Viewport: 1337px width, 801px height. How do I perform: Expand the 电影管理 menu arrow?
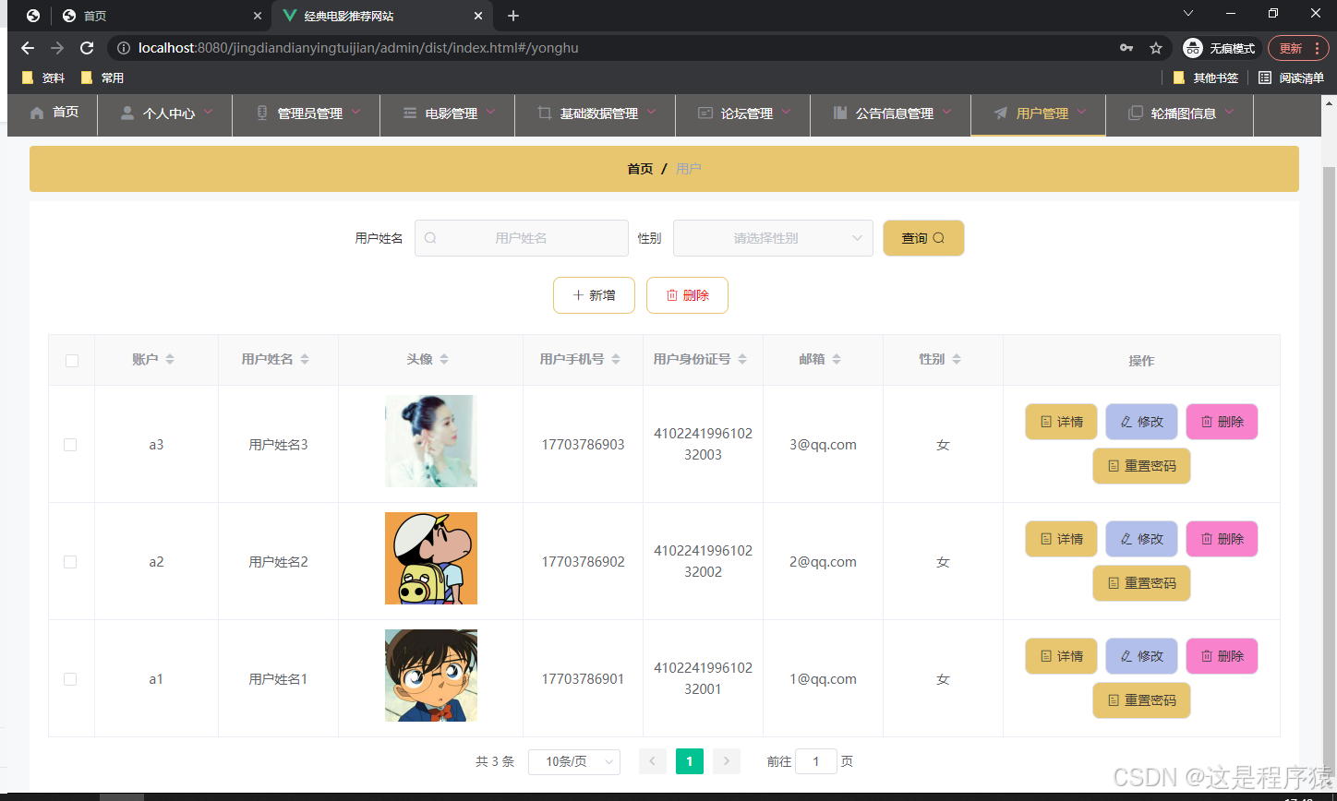(x=491, y=112)
